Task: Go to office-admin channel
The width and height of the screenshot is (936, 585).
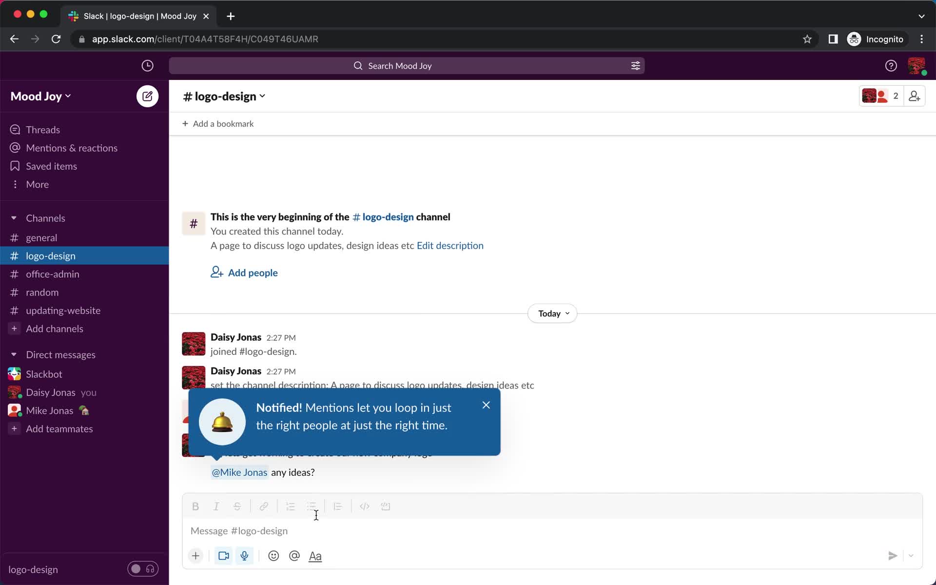Action: pyautogui.click(x=84, y=274)
